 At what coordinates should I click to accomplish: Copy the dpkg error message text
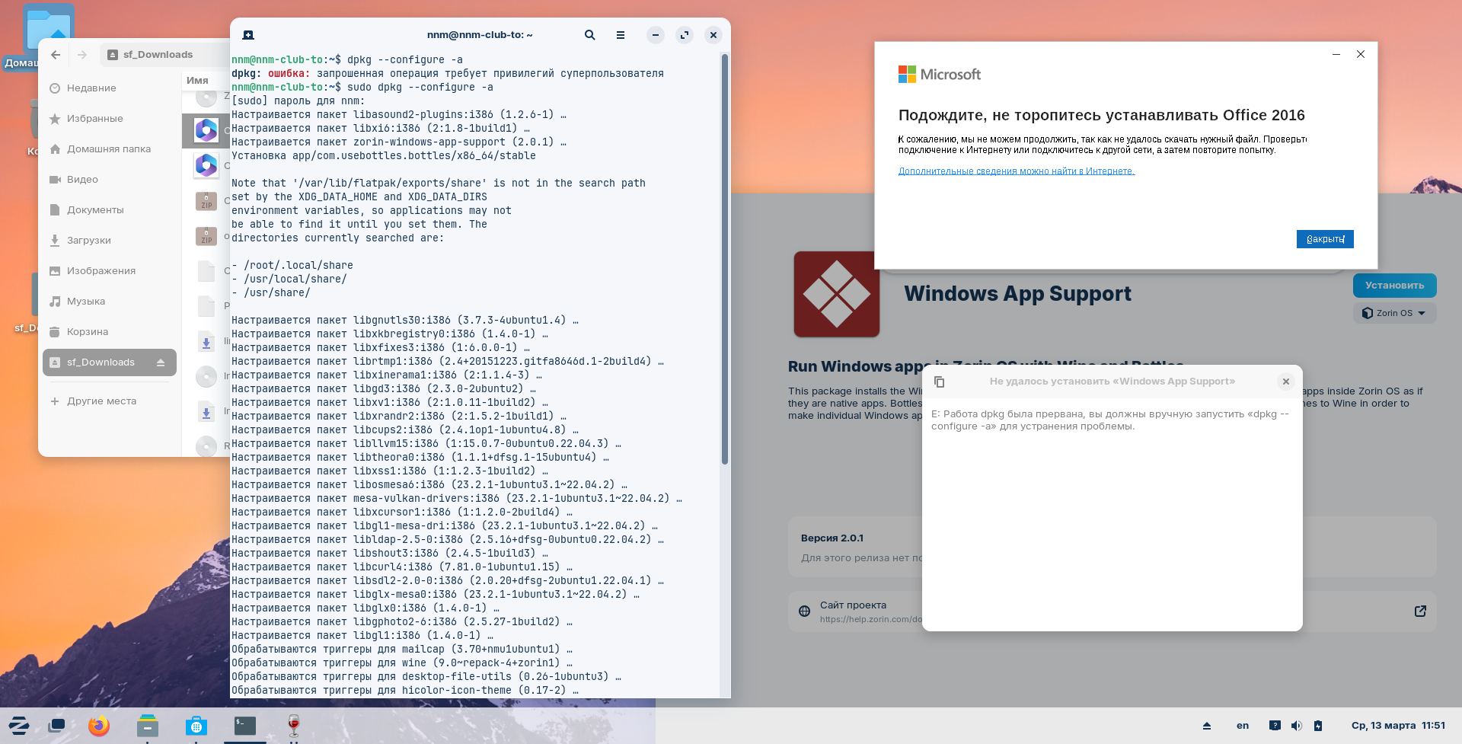pyautogui.click(x=940, y=382)
